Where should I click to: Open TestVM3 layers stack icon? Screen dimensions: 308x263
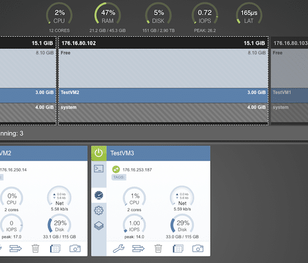tap(99, 226)
